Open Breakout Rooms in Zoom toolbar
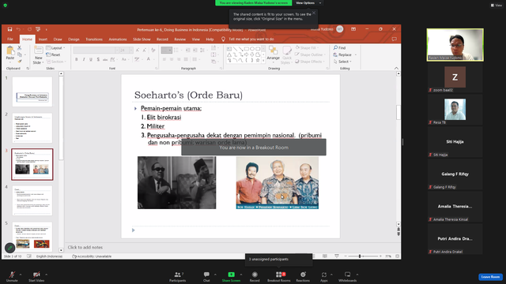506x284 pixels. (279, 276)
